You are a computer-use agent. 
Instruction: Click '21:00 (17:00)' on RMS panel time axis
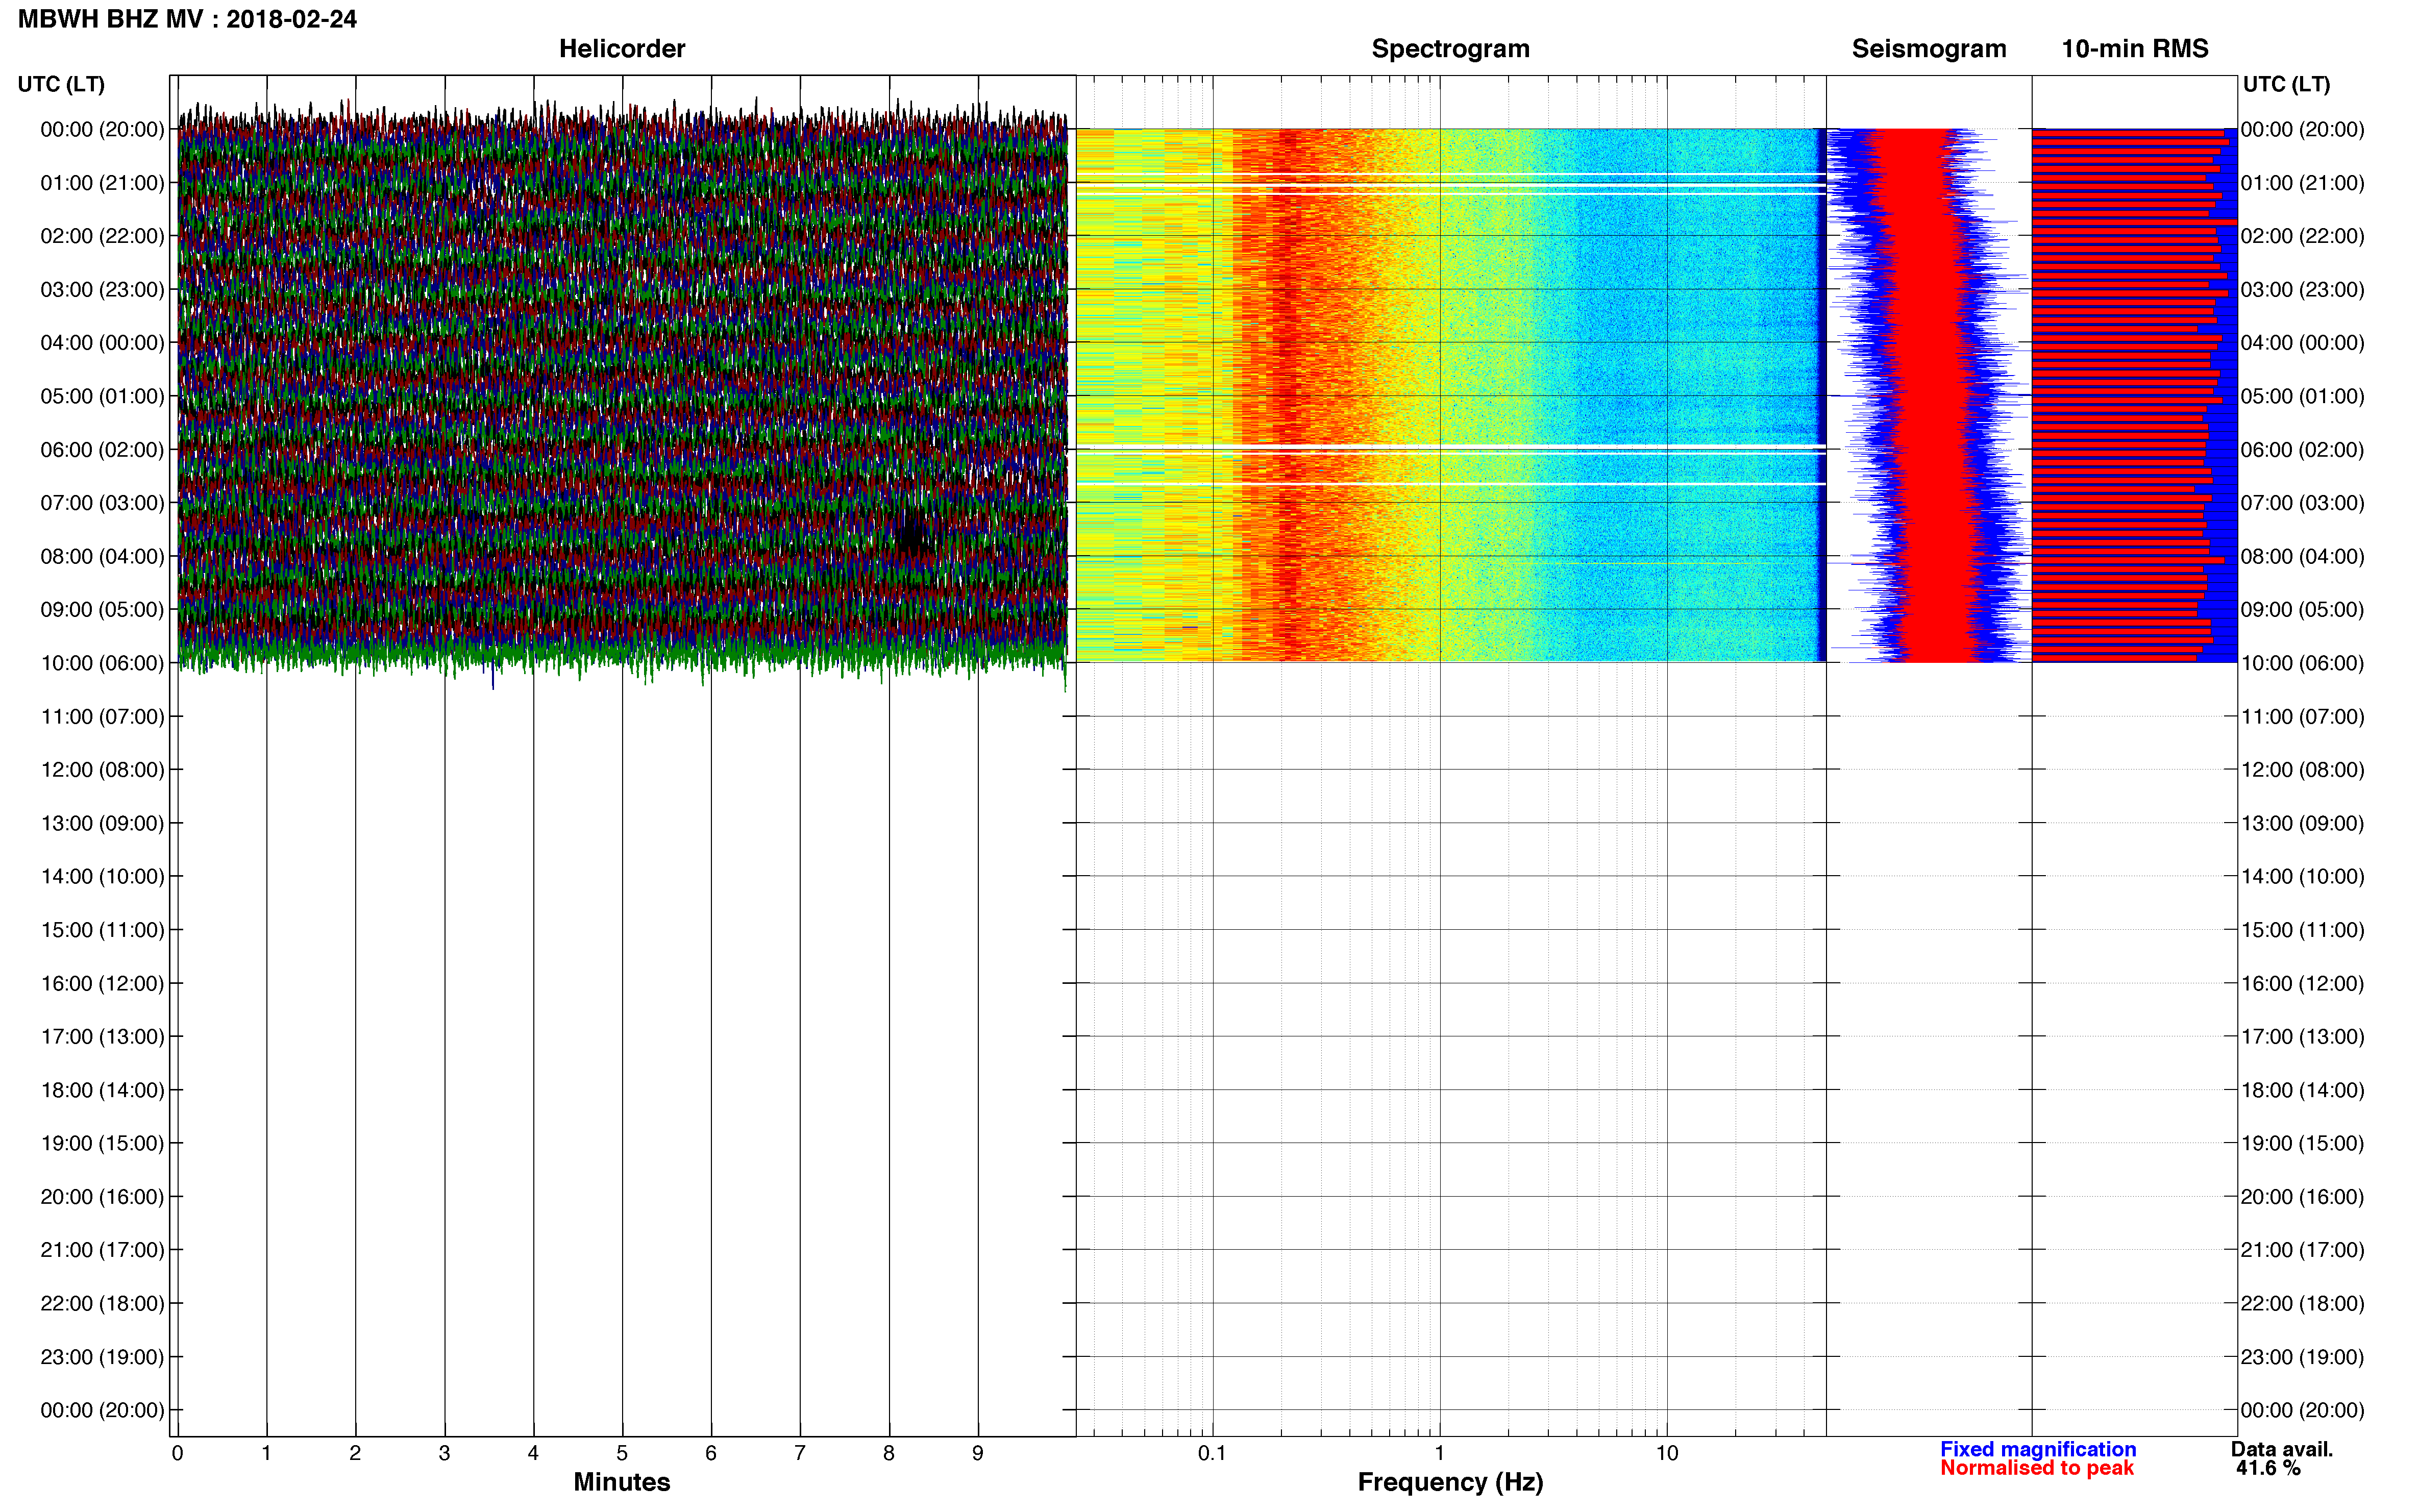click(x=2302, y=1250)
